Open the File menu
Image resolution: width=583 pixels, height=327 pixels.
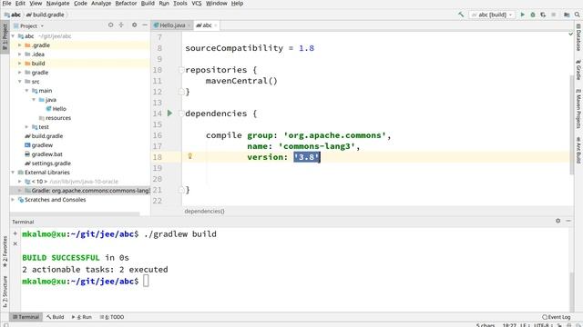[x=6, y=4]
